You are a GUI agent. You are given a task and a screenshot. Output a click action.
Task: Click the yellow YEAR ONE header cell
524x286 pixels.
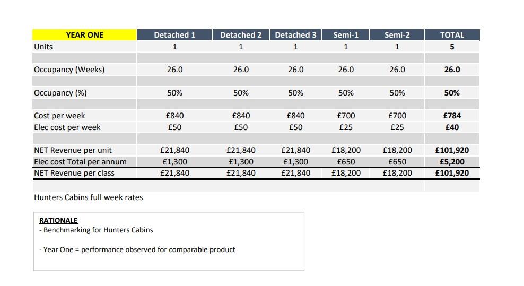tap(84, 35)
